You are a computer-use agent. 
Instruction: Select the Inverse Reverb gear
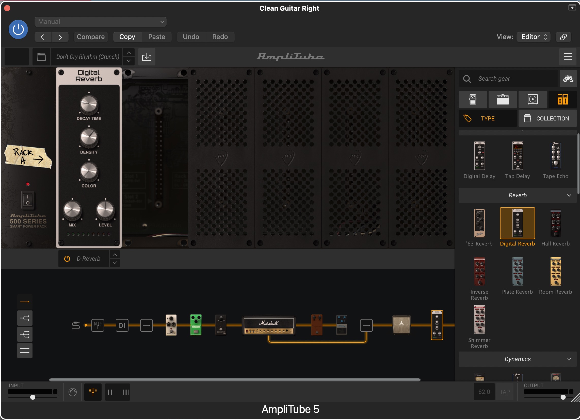click(479, 278)
